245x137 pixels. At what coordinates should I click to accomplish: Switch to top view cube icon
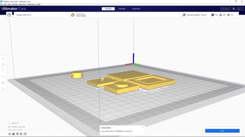pyautogui.click(x=17, y=134)
